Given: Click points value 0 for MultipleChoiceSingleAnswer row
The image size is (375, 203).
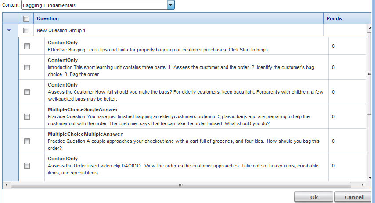Looking at the screenshot, I should 333,116.
